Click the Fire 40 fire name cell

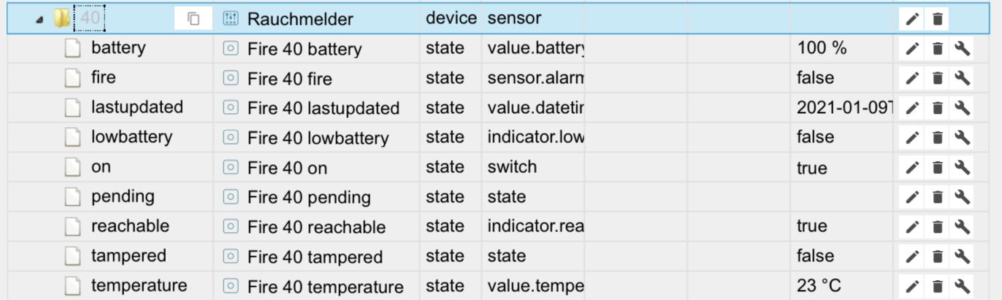(x=289, y=79)
